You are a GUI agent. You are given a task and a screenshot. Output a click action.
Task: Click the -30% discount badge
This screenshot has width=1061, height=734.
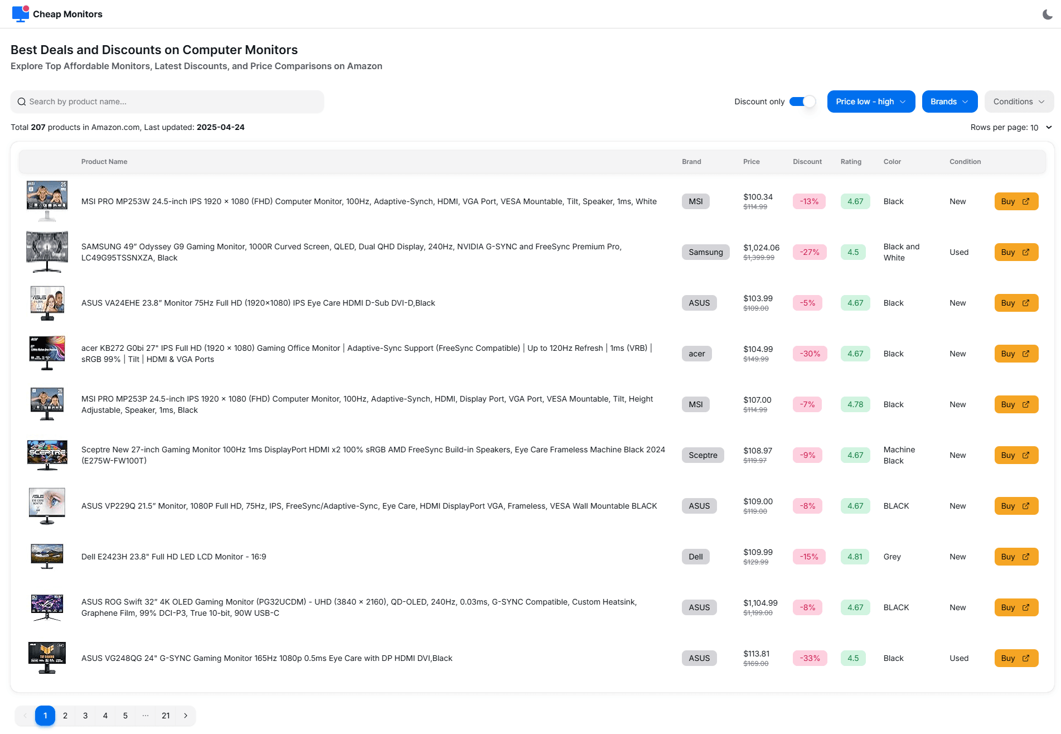tap(810, 354)
